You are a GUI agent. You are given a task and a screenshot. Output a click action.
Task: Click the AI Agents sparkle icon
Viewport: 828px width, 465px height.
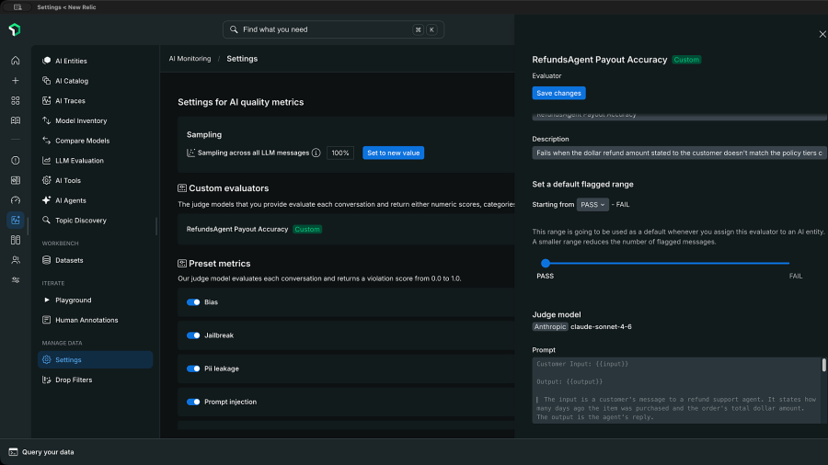click(47, 200)
